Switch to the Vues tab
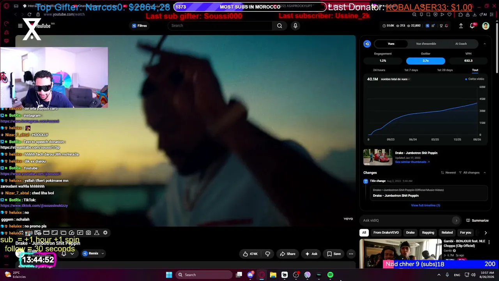 point(391,44)
